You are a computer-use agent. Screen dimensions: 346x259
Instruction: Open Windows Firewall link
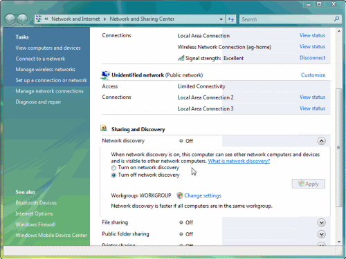tap(35, 224)
